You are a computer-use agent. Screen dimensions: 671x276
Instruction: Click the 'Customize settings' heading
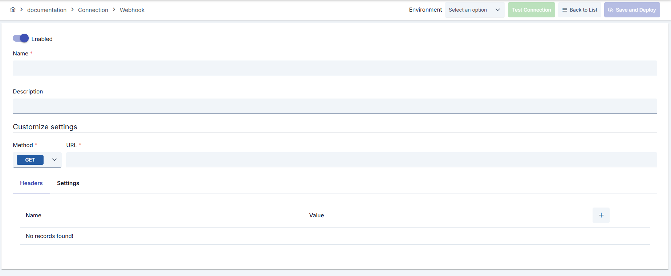45,127
